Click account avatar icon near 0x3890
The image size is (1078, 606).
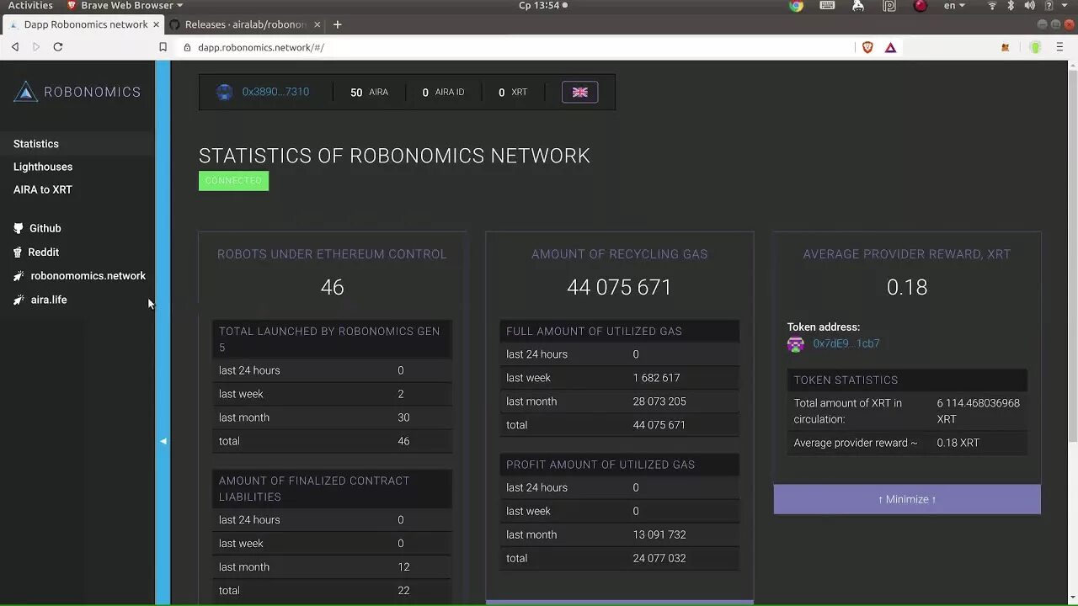pos(224,92)
